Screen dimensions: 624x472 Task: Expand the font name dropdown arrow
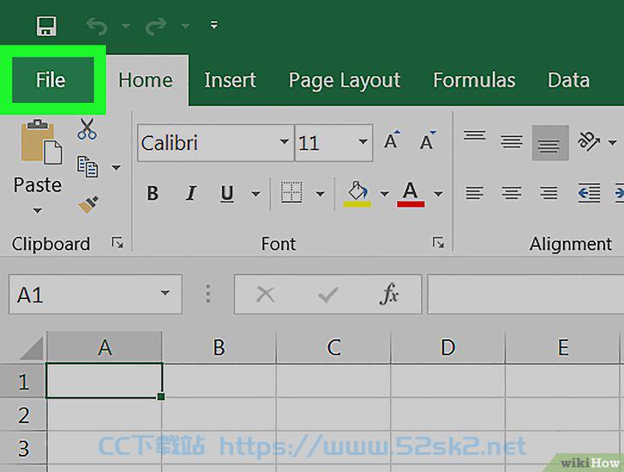[285, 141]
